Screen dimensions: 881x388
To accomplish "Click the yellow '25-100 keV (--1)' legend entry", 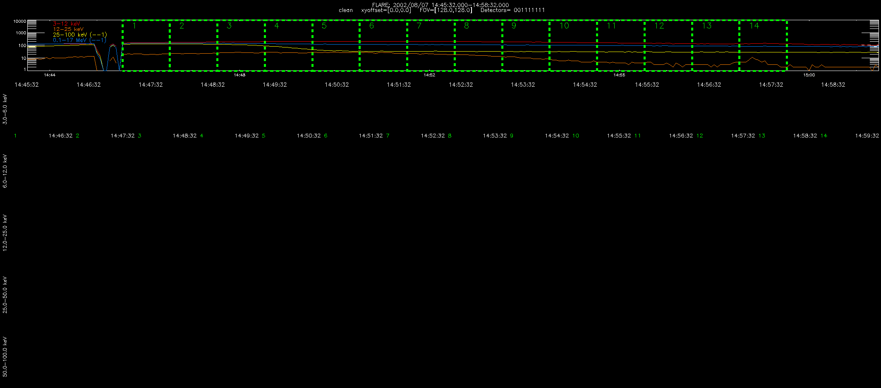I will coord(80,35).
